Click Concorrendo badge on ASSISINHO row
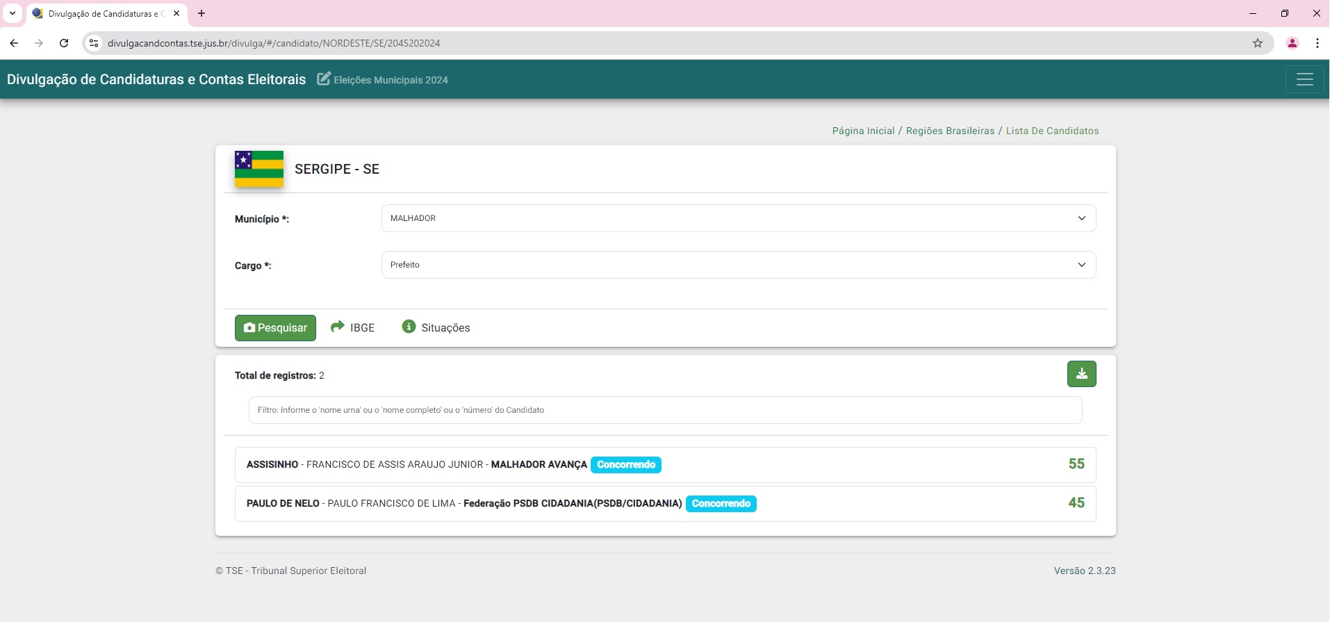The image size is (1330, 622). (x=626, y=465)
